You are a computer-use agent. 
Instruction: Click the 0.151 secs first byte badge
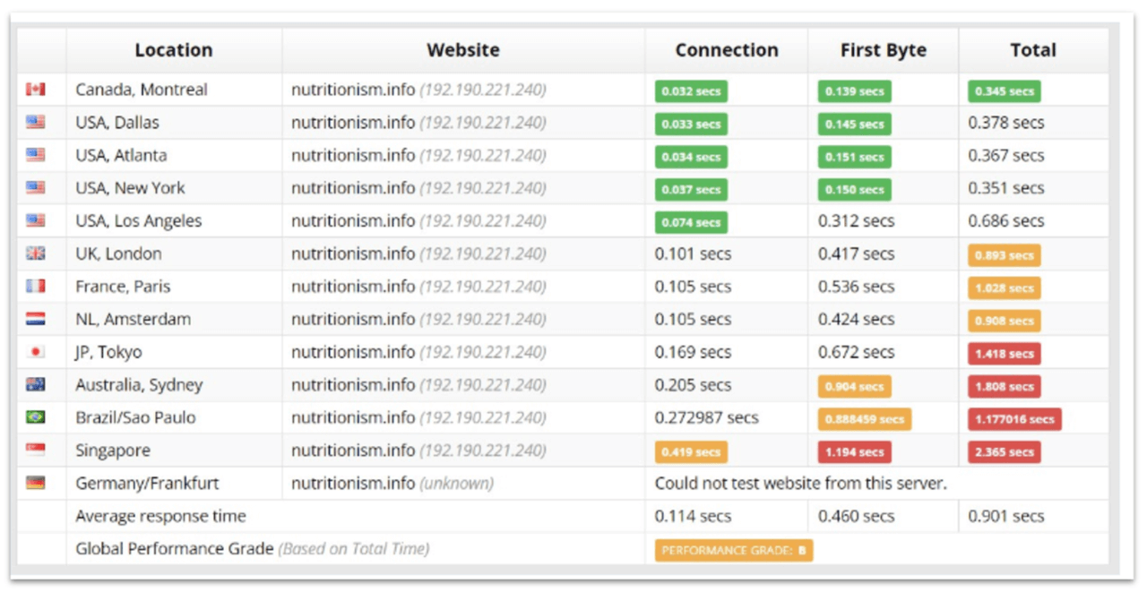tap(854, 157)
